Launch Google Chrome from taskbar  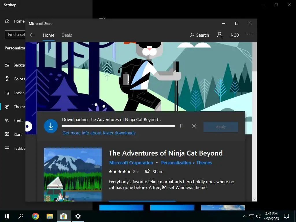[x=35, y=216]
